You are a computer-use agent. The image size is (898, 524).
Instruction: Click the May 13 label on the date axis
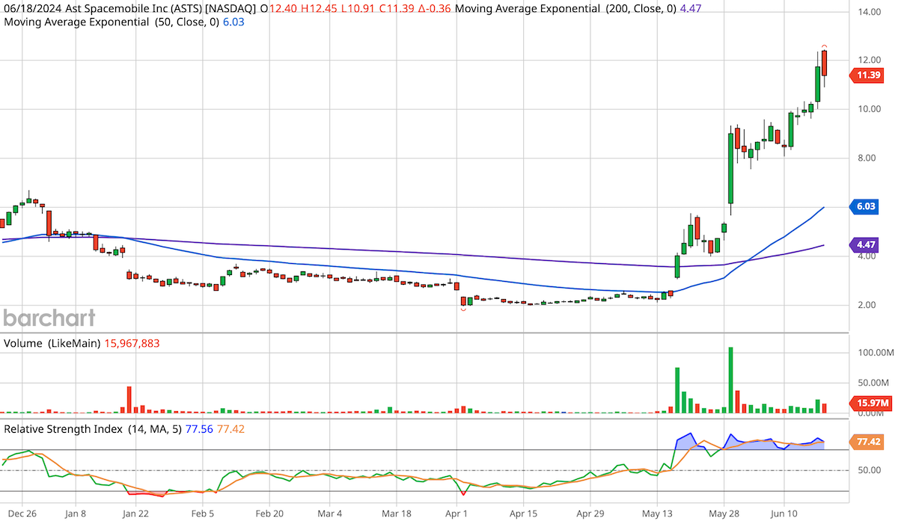pos(657,514)
